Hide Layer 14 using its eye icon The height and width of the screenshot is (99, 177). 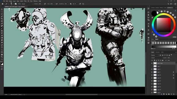point(152,78)
